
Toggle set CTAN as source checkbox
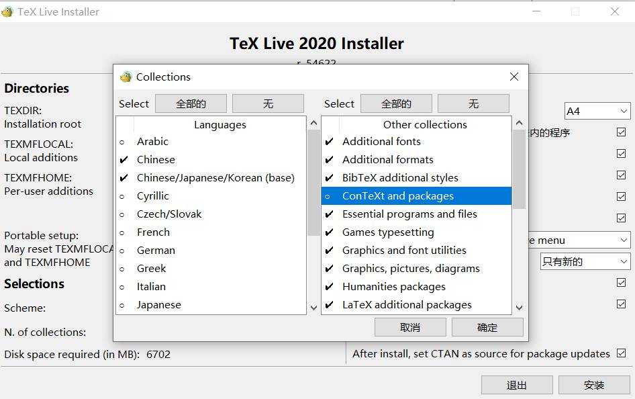point(621,353)
